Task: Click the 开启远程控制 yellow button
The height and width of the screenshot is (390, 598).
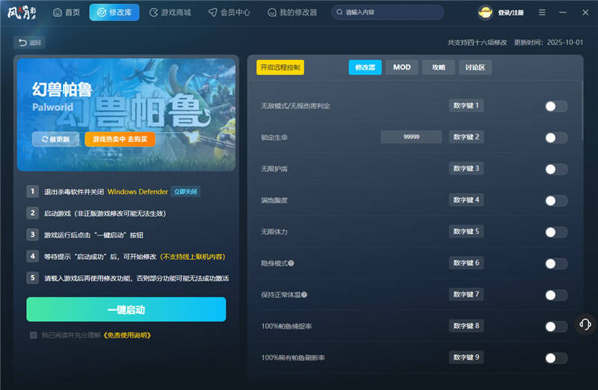Action: 280,67
